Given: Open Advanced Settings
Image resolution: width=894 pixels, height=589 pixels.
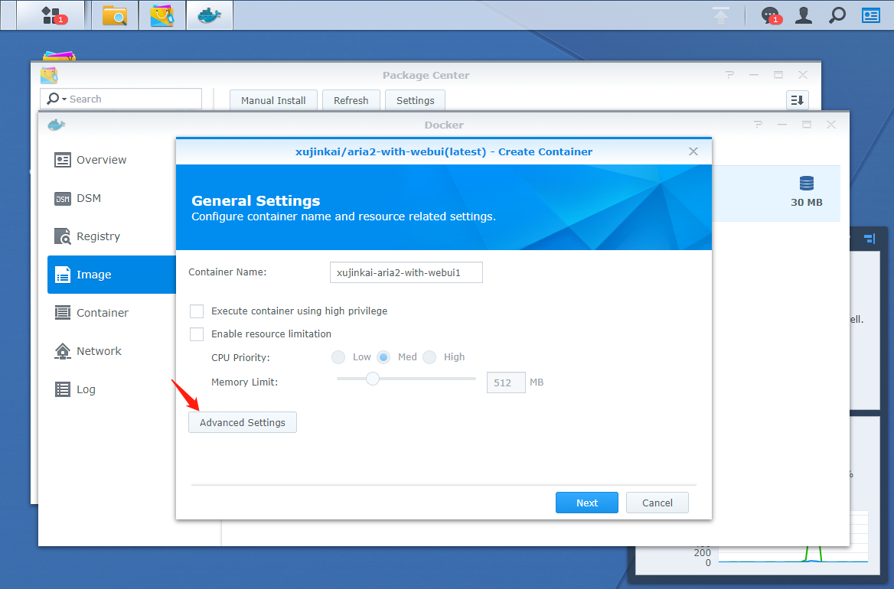Looking at the screenshot, I should tap(243, 423).
